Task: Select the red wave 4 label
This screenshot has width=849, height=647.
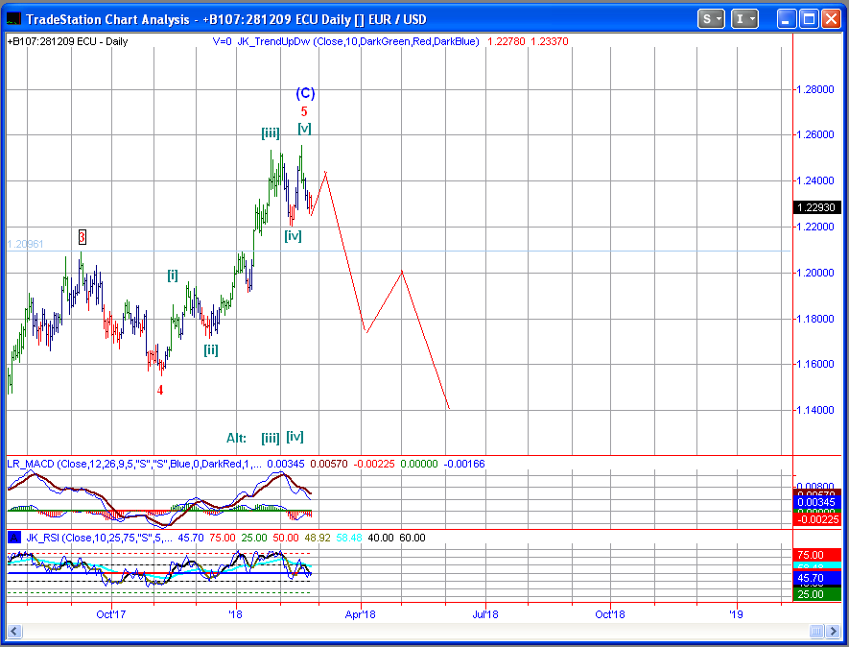Action: 160,390
